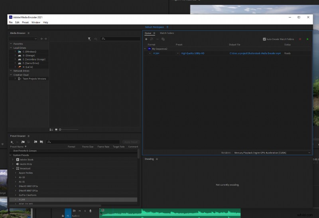Select the Audio Only preset group
Image resolution: width=319 pixels, height=218 pixels.
pos(26,164)
